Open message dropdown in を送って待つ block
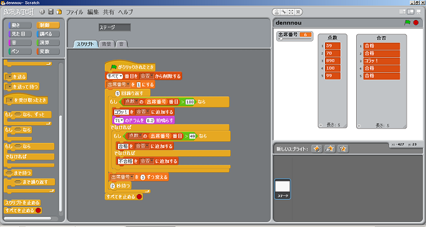Image resolution: width=426 pixels, height=227 pixels. [9, 86]
